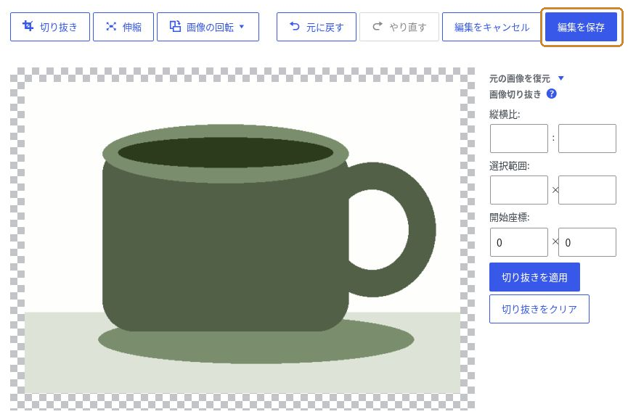Apply crop with 切り抜きを適用
628x417 pixels.
tap(534, 277)
